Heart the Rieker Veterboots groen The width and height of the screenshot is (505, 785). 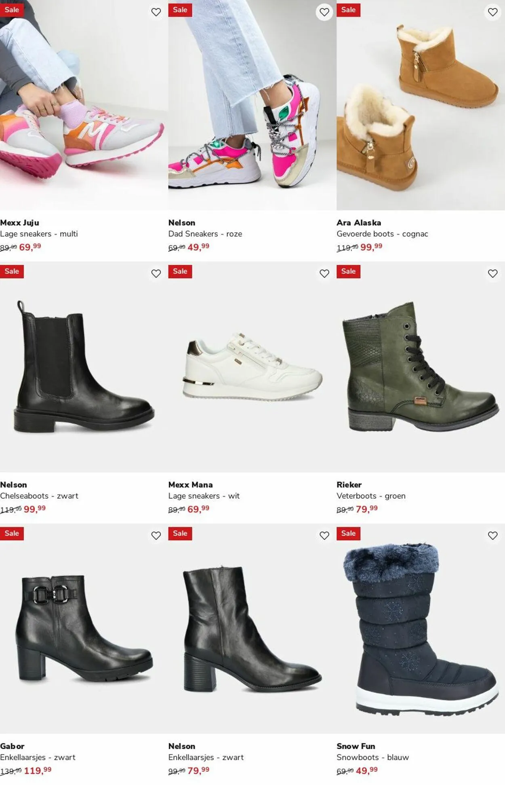pyautogui.click(x=492, y=274)
